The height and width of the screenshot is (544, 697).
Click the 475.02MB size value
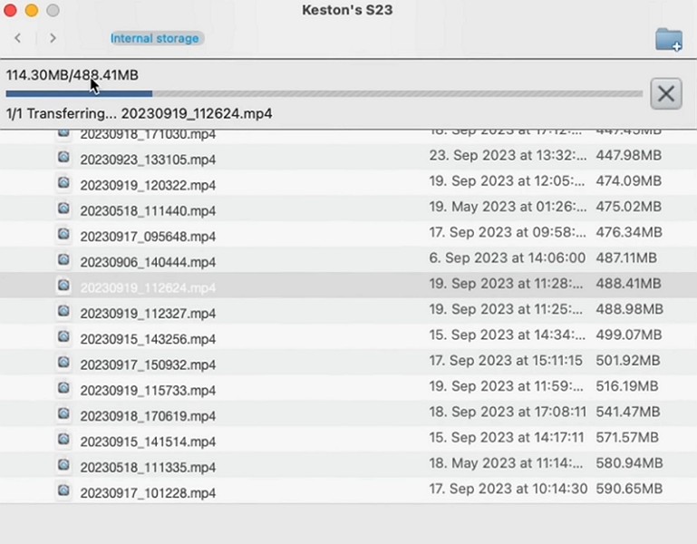tap(628, 207)
